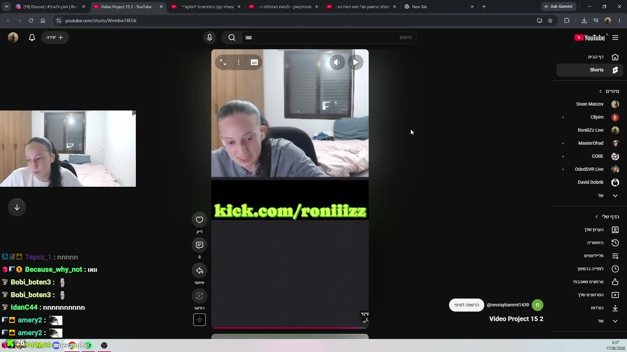This screenshot has width=627, height=352.
Task: Switch to the New Tab browser tab
Action: coord(438,7)
